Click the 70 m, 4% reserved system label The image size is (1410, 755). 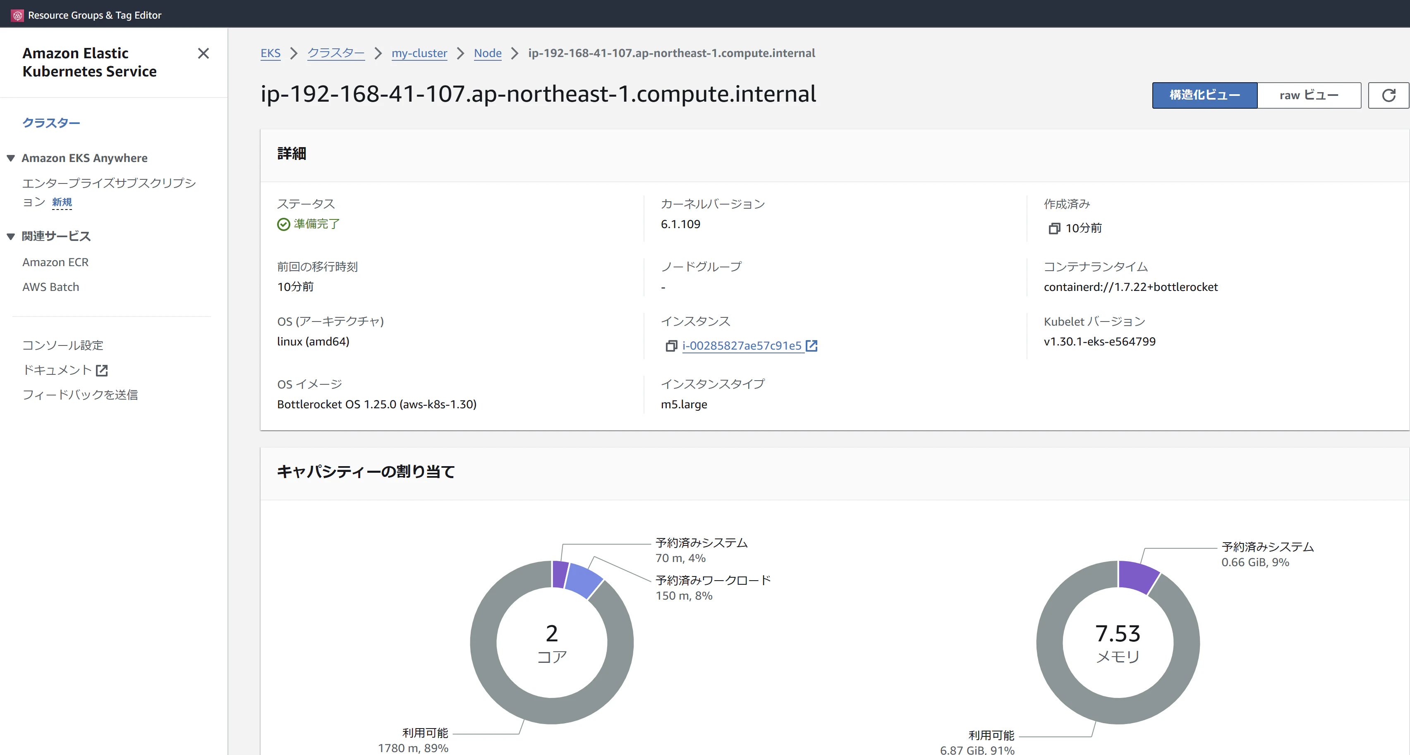680,558
